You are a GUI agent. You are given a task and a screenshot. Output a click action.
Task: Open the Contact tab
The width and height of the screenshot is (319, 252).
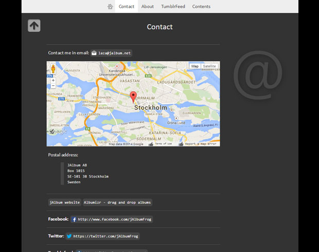coord(127,7)
